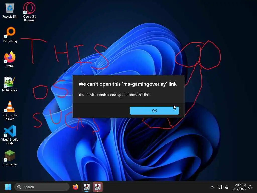This screenshot has height=193, width=257.
Task: Click the dialog heading about 'ms-gamingoverlay' link
Action: 127,84
